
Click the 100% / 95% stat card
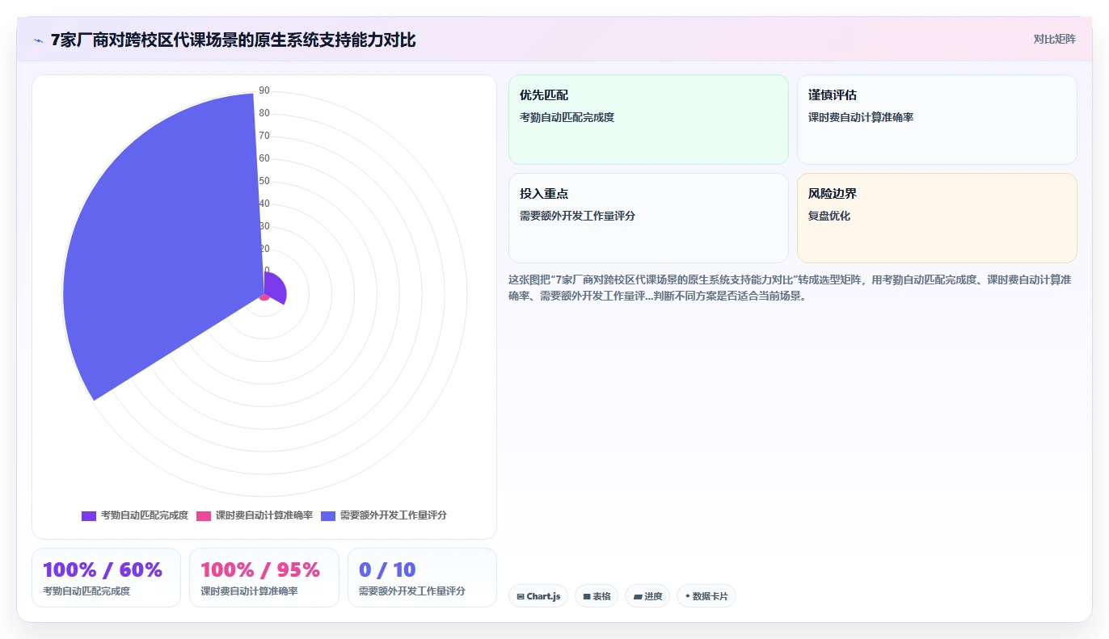pos(264,578)
